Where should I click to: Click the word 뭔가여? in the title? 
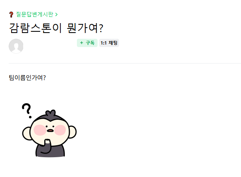(x=85, y=28)
